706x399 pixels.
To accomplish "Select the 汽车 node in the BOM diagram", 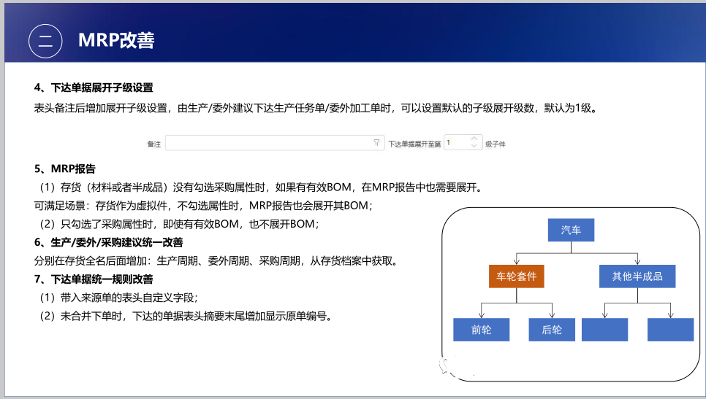I will tap(571, 231).
